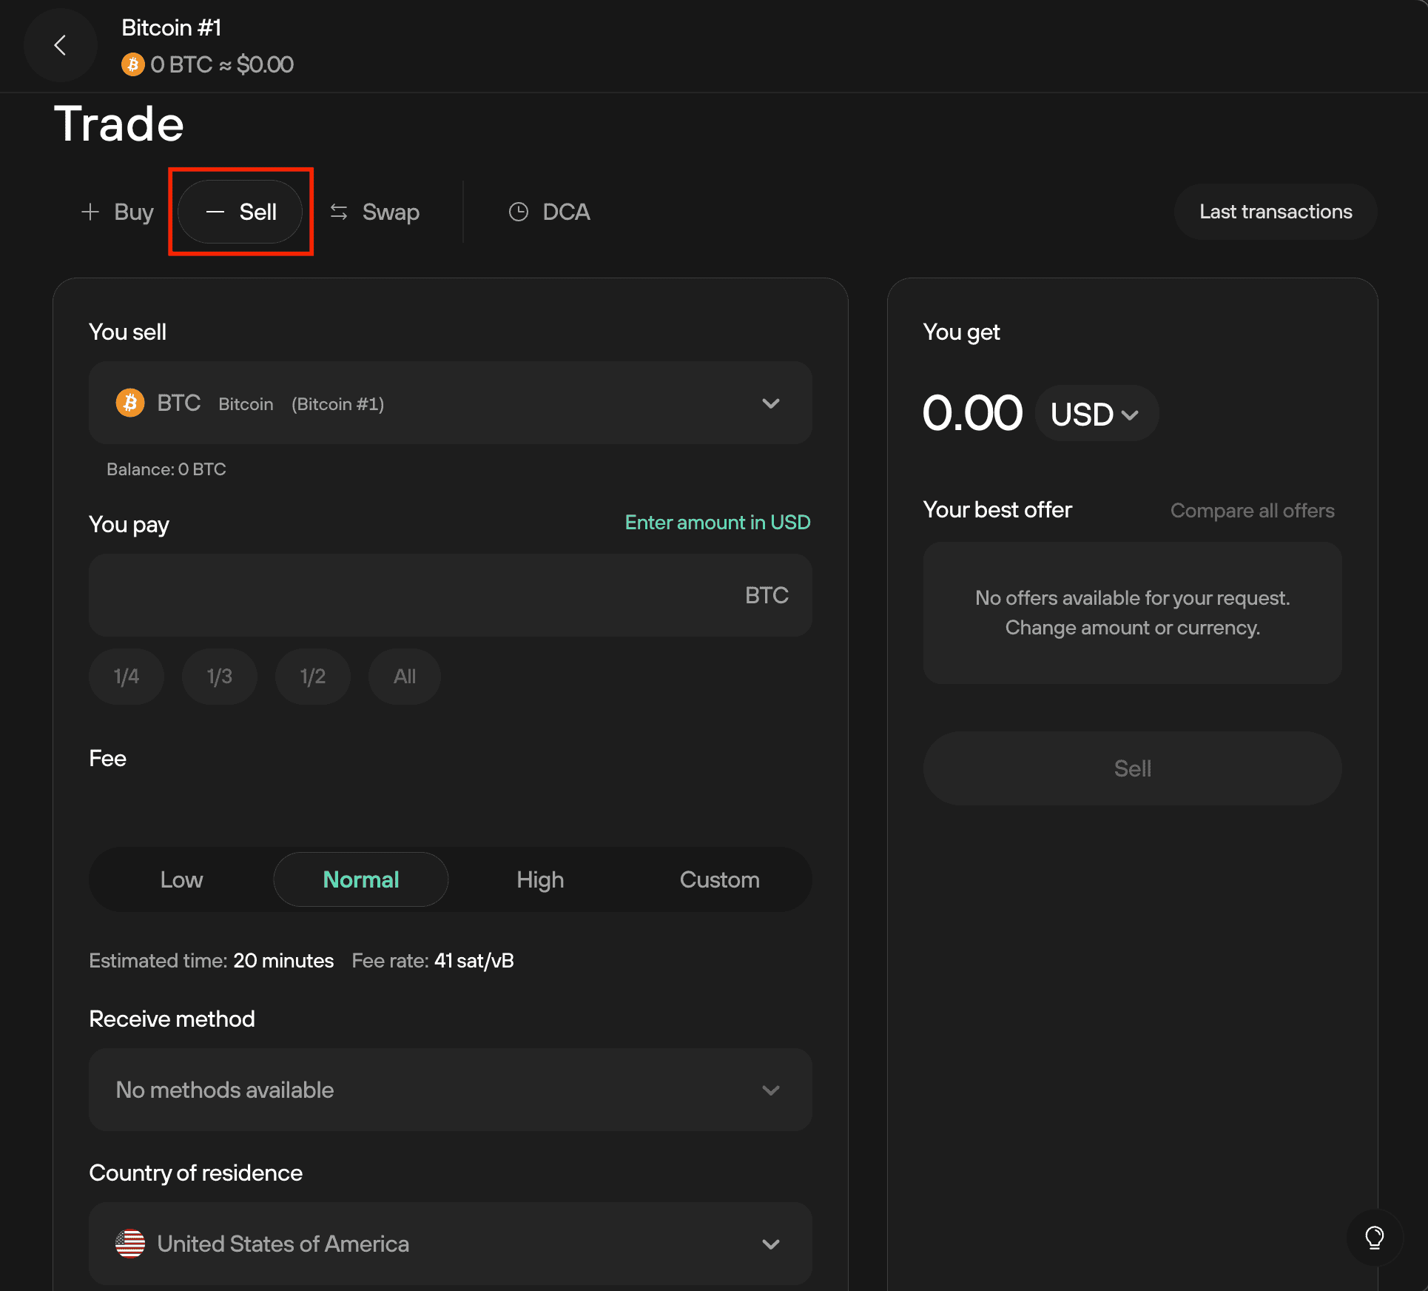Screen dimensions: 1428x1291
Task: Click the Bitcoin icon in asset selector
Action: [x=130, y=403]
